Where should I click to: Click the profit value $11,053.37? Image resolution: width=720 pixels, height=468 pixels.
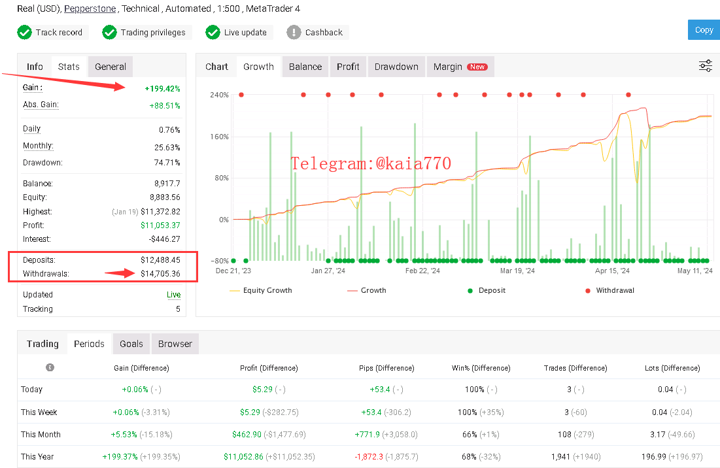tap(160, 226)
